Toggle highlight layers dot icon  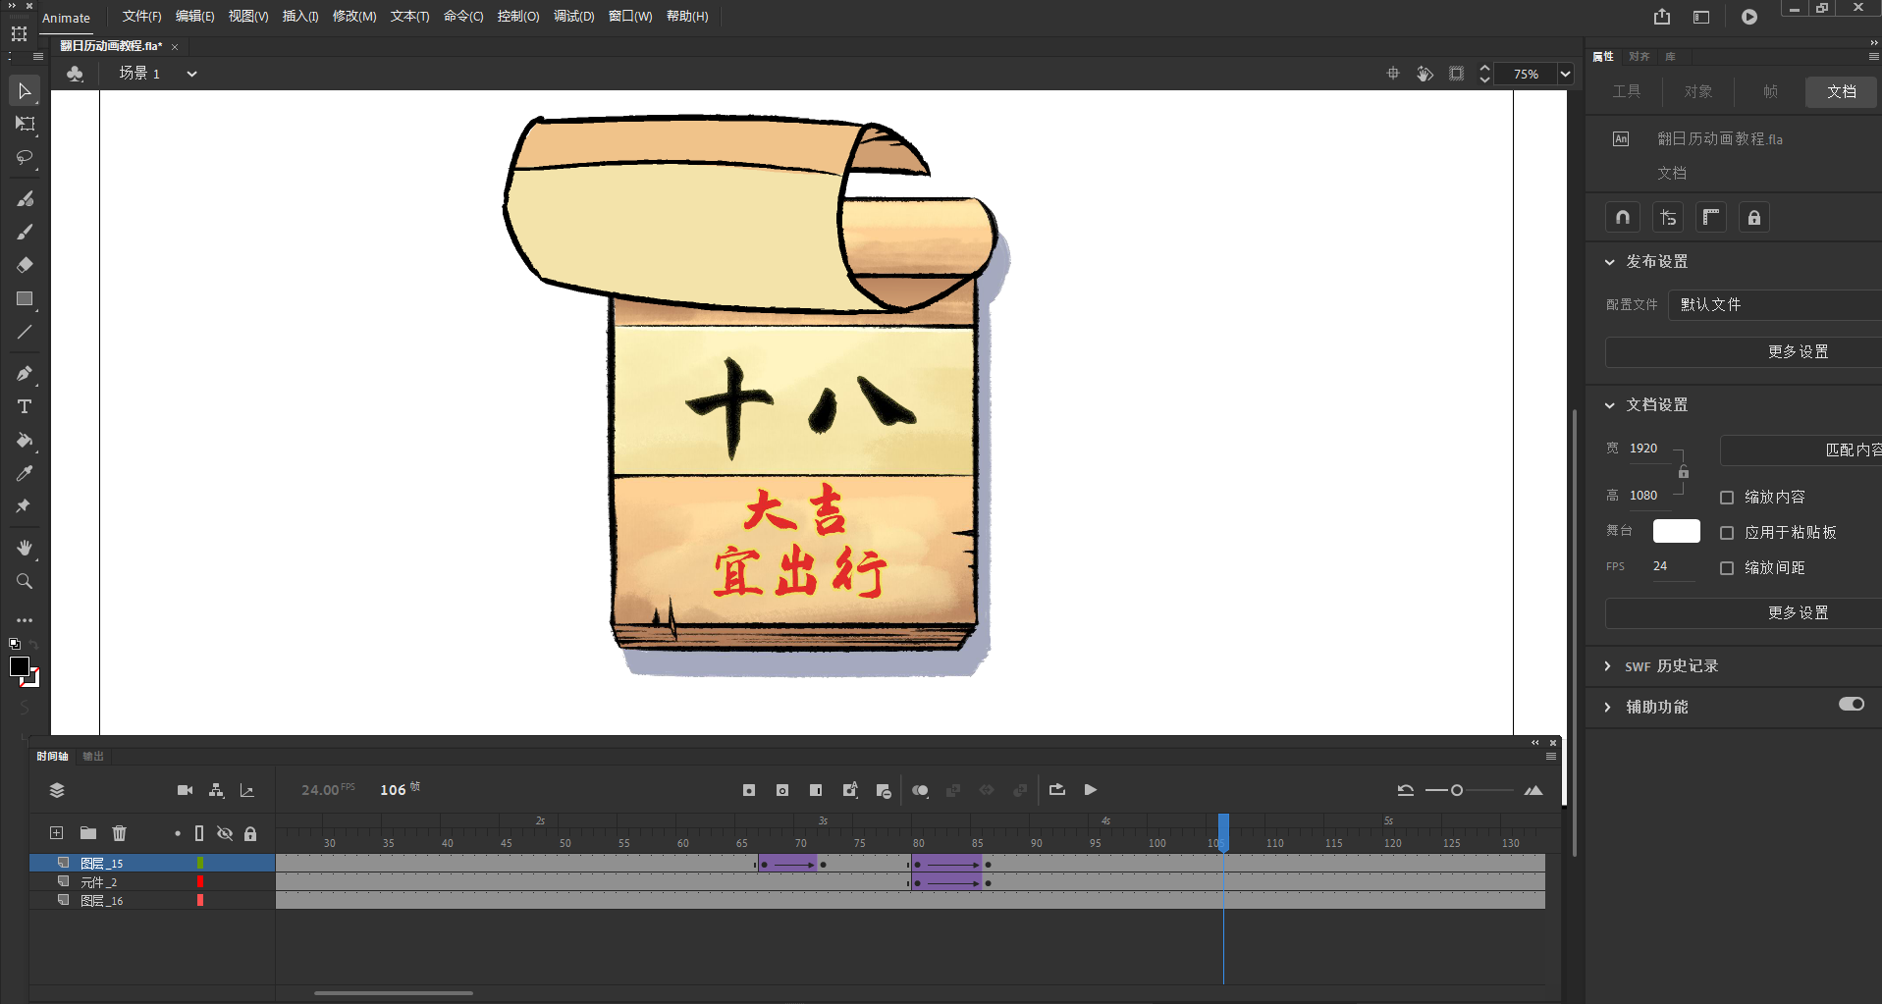pos(178,833)
